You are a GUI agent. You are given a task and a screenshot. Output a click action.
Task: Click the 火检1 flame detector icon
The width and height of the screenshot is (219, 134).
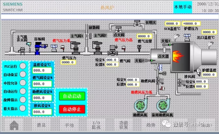point(167,45)
